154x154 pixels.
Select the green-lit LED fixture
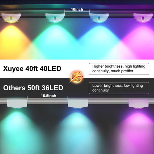click(x=55, y=17)
